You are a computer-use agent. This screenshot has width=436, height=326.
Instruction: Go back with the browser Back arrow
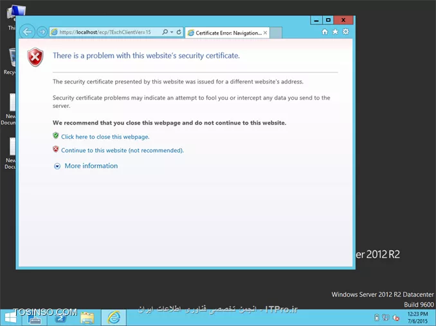(27, 32)
